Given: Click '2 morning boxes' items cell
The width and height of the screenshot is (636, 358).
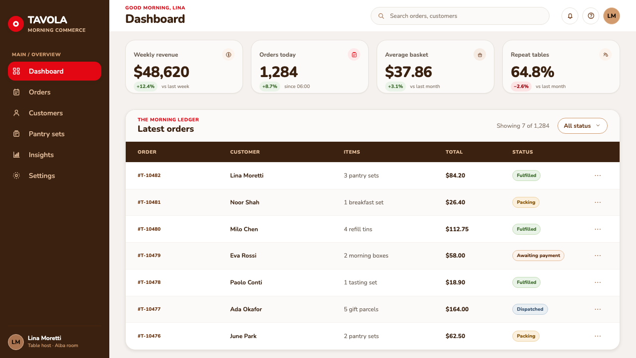Looking at the screenshot, I should [366, 256].
